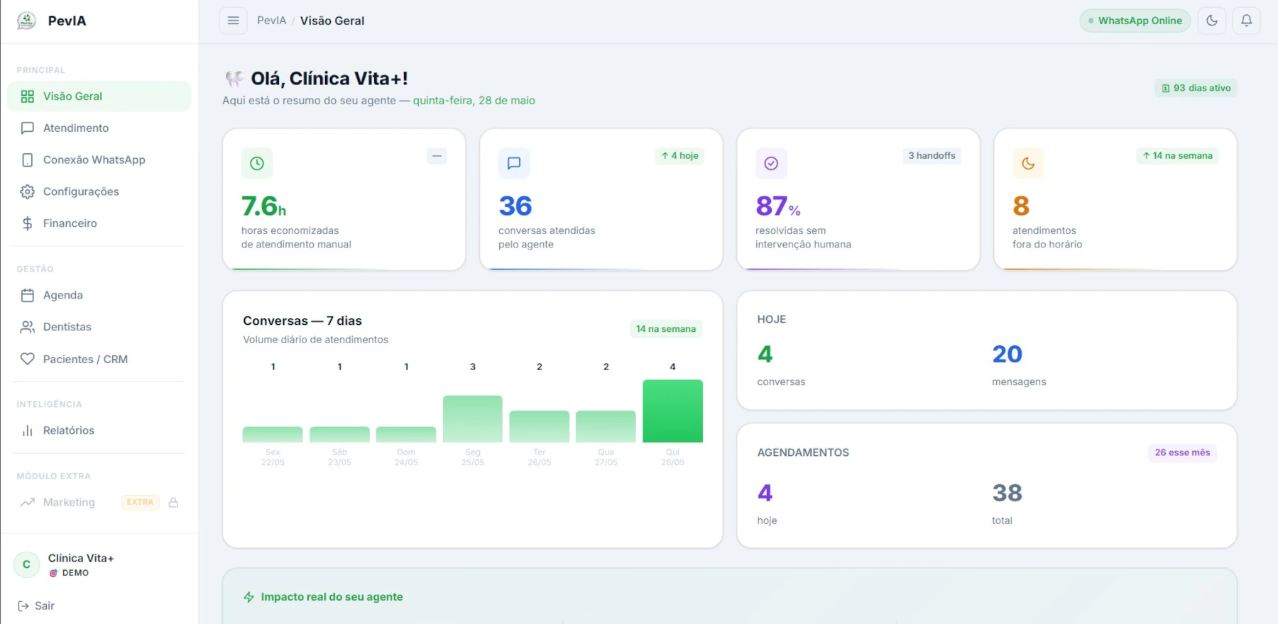Select the Seg 25/05 chart bar
Screen dimensions: 1278x624
click(473, 419)
